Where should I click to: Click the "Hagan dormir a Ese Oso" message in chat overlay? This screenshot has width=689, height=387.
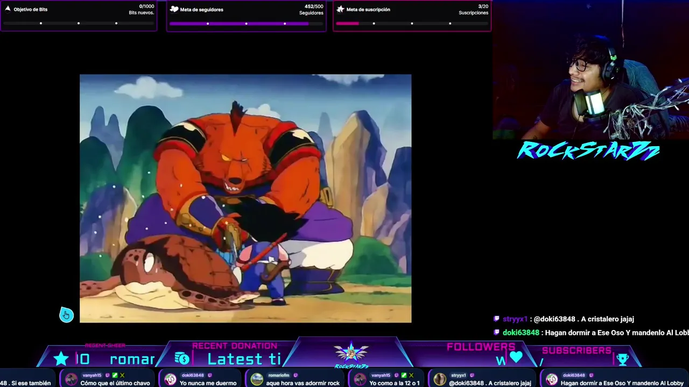[x=617, y=333]
